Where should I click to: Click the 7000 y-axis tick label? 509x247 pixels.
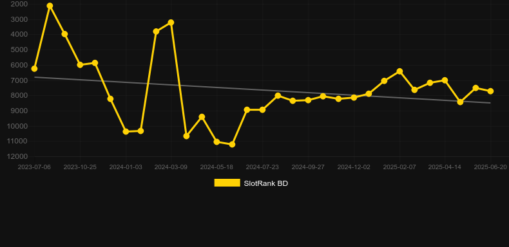pyautogui.click(x=19, y=80)
